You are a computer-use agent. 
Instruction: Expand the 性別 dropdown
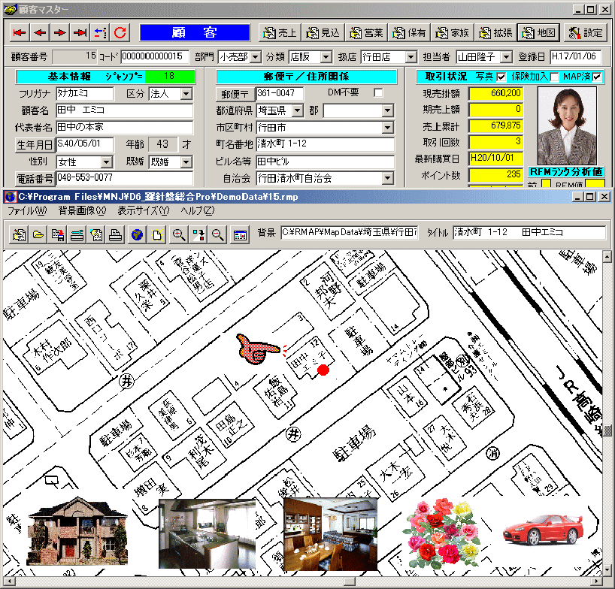click(106, 162)
